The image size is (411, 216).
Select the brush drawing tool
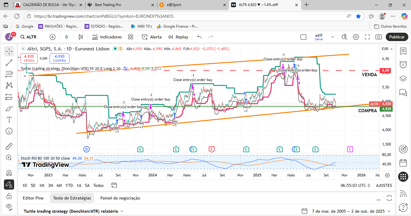click(x=9, y=108)
